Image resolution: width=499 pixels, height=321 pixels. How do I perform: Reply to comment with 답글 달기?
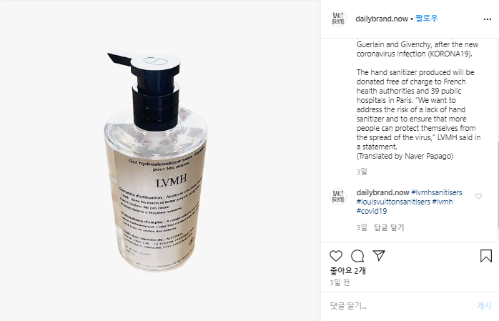click(x=389, y=227)
